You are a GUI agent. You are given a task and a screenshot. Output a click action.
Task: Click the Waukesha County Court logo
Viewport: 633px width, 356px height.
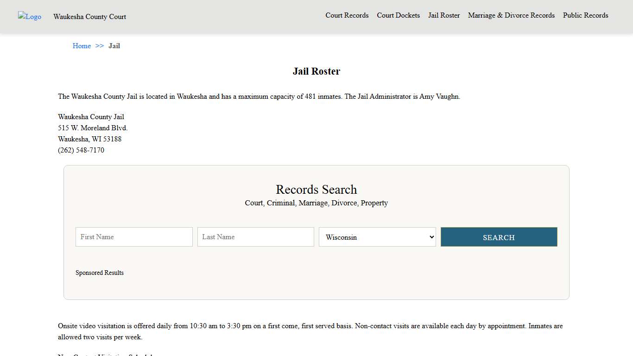pyautogui.click(x=29, y=17)
